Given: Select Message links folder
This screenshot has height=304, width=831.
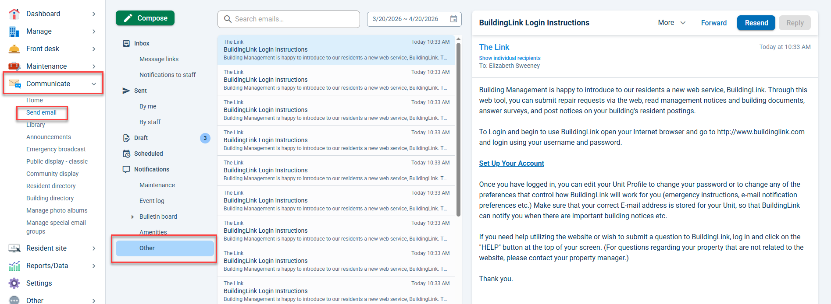Looking at the screenshot, I should [159, 59].
